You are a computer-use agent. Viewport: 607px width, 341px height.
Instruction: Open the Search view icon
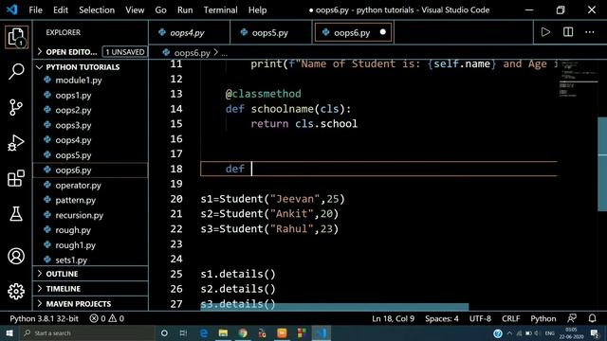tap(16, 72)
